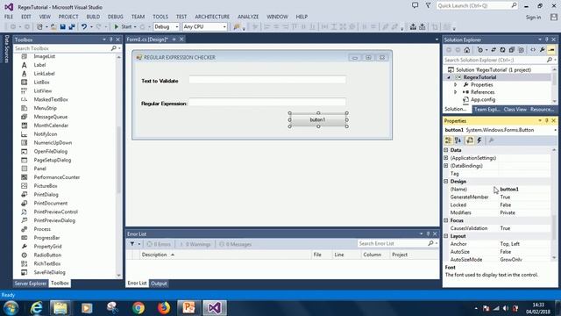
Task: Click the Save icon in the toolbar
Action: point(62,27)
